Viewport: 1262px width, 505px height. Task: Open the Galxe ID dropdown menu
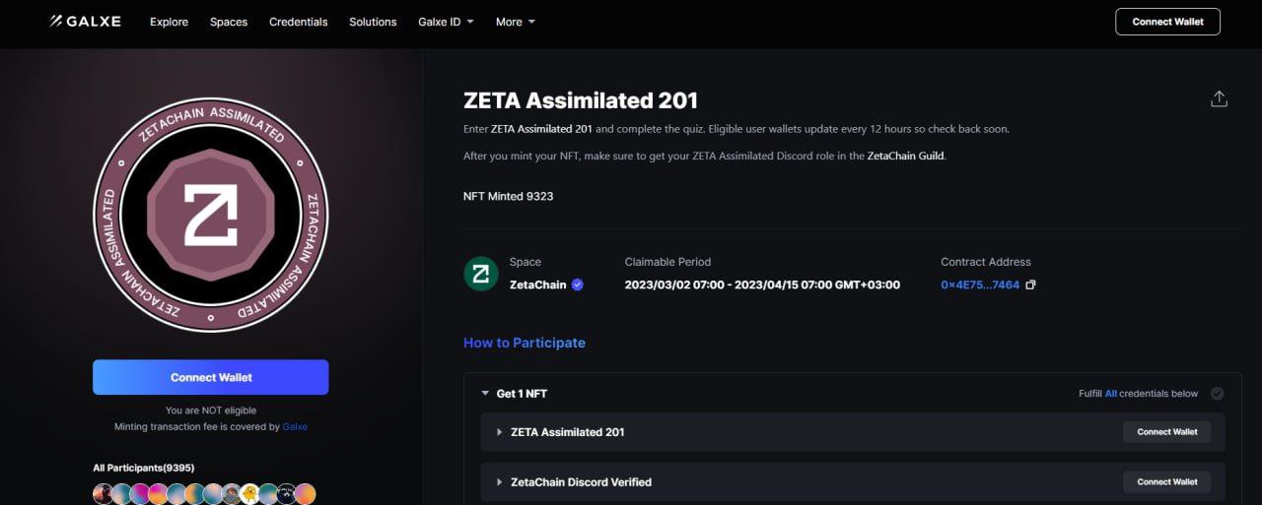(x=446, y=22)
